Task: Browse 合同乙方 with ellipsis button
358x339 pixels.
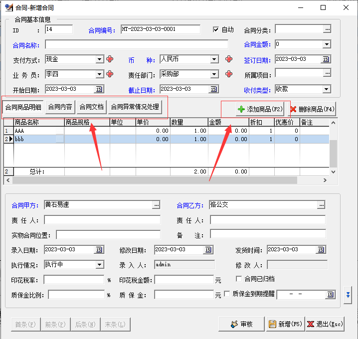Action: pos(321,205)
